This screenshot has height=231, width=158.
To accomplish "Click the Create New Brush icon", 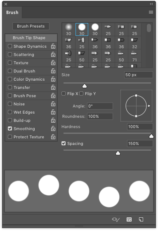I will tap(141, 219).
